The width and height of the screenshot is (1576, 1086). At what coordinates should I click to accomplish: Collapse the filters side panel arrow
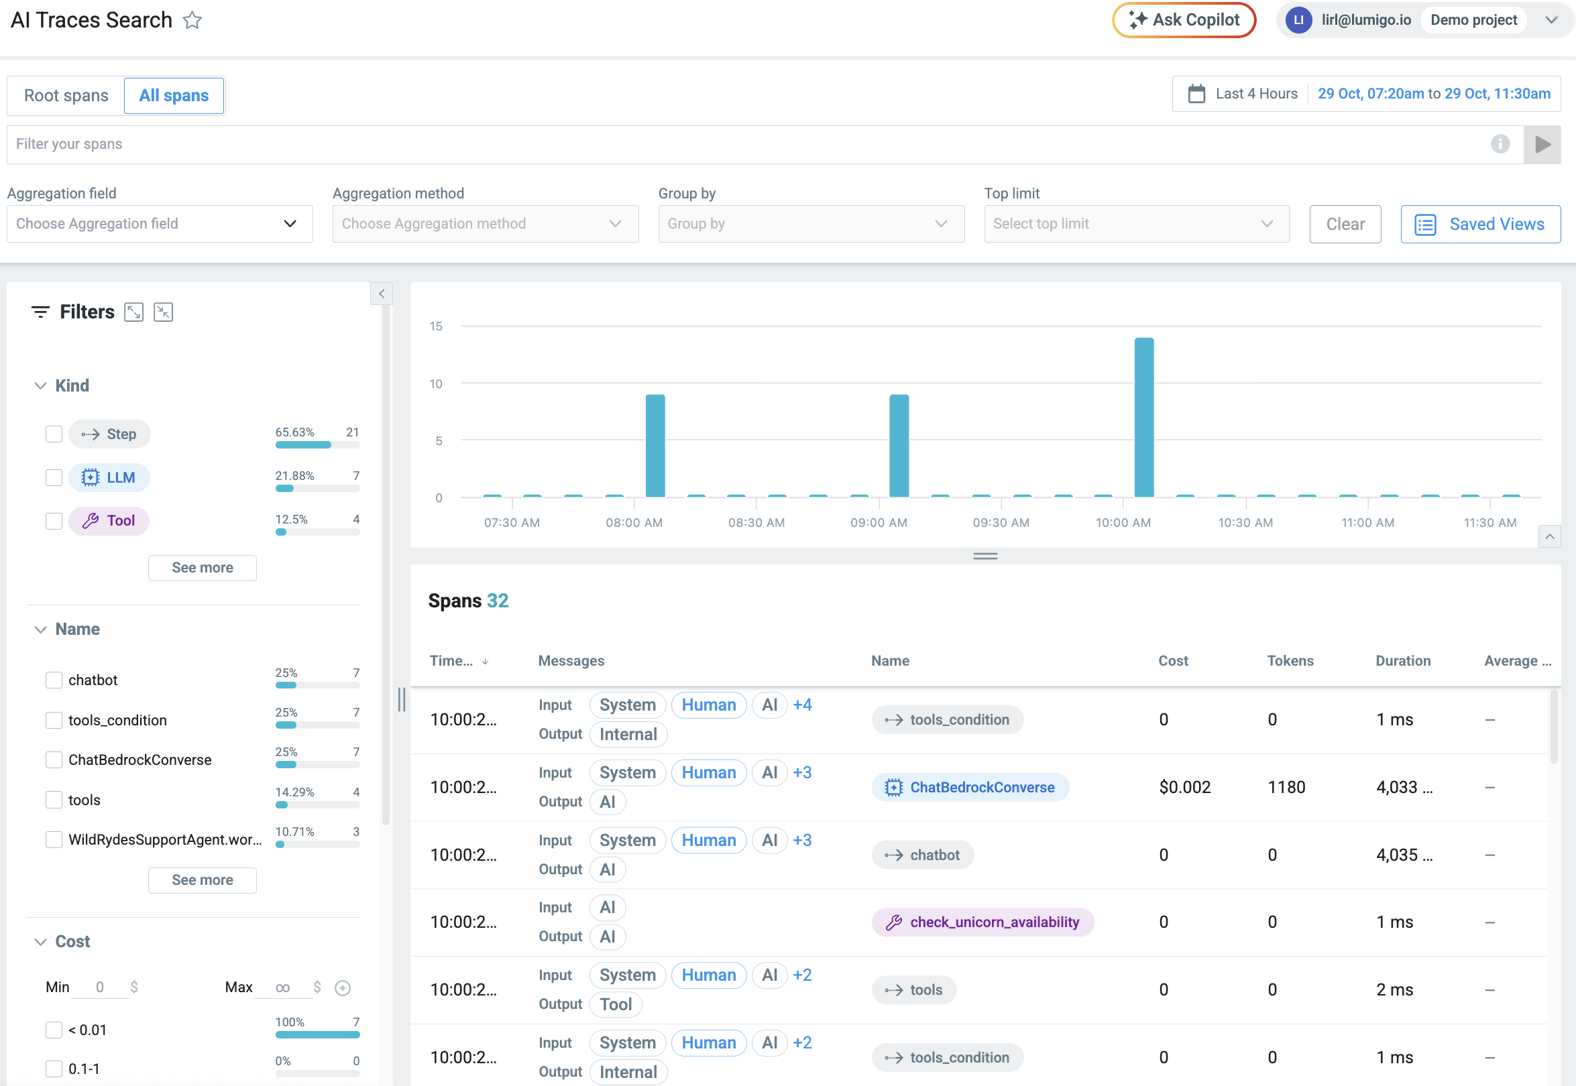click(381, 294)
